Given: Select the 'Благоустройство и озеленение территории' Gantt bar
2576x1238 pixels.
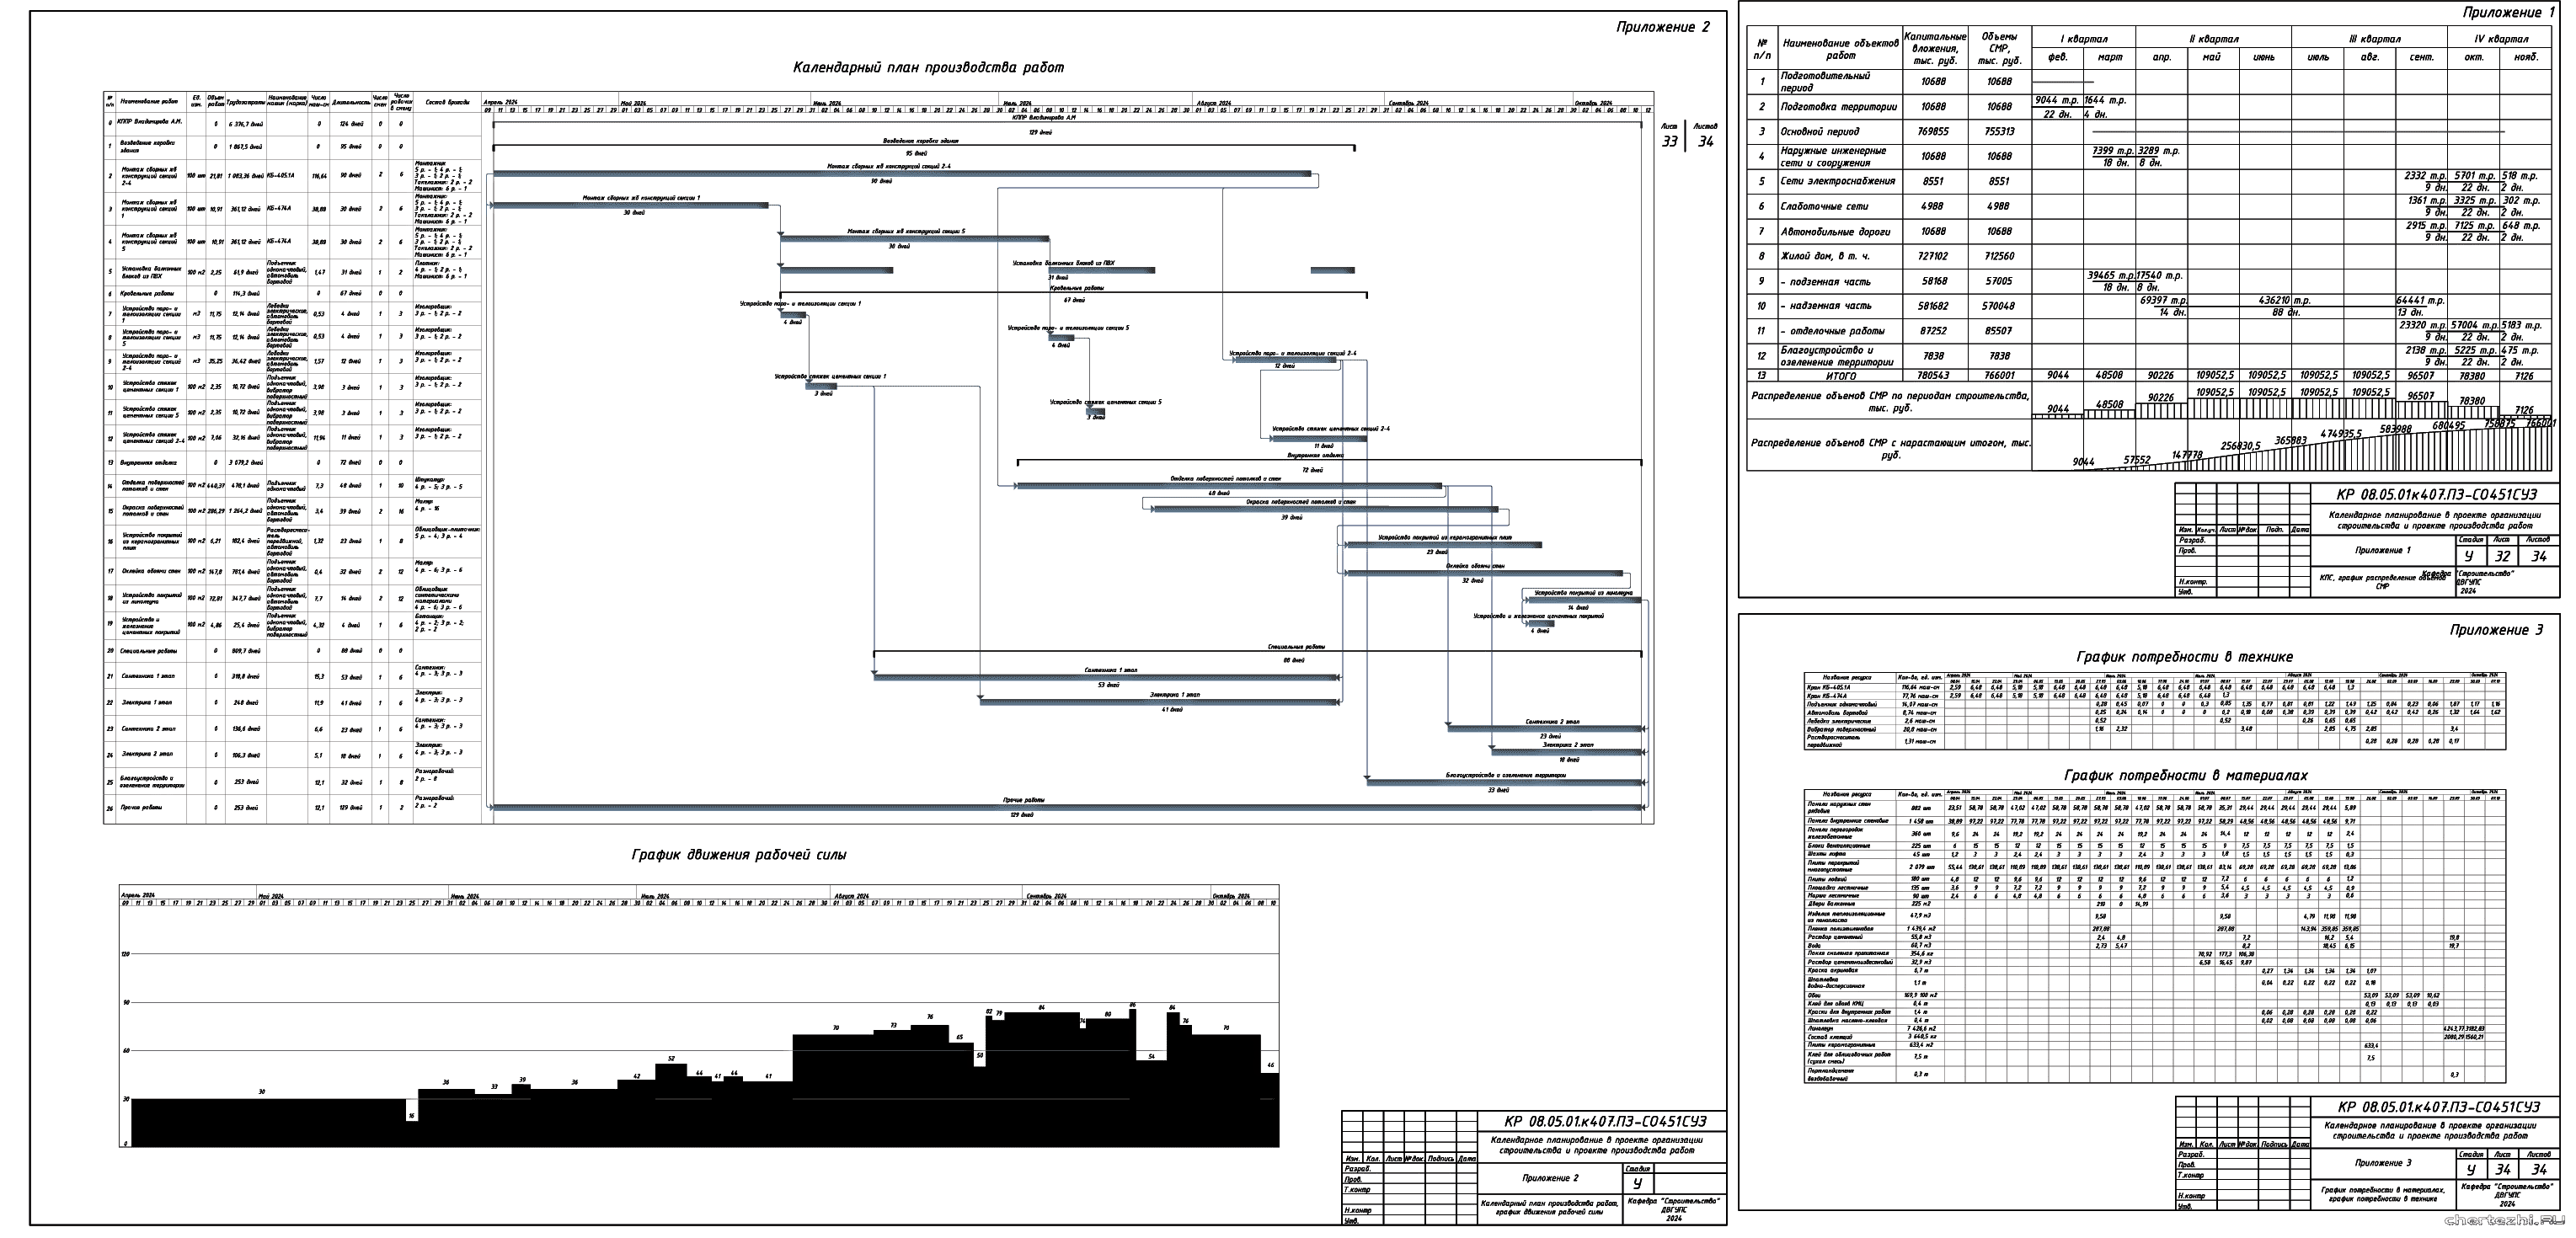Looking at the screenshot, I should pyautogui.click(x=1504, y=781).
